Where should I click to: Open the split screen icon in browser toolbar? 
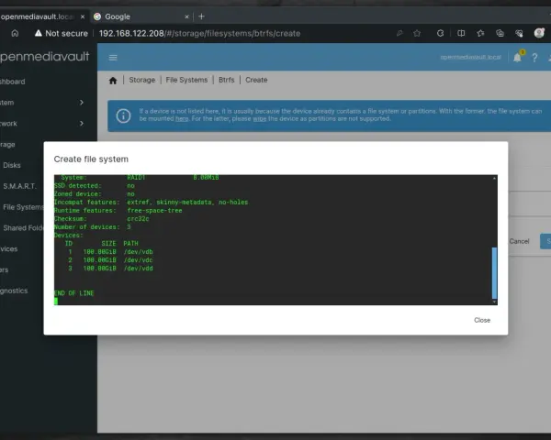[461, 33]
